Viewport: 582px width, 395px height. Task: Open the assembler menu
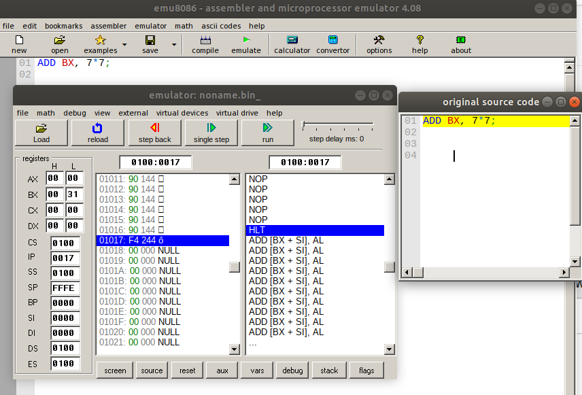(109, 26)
